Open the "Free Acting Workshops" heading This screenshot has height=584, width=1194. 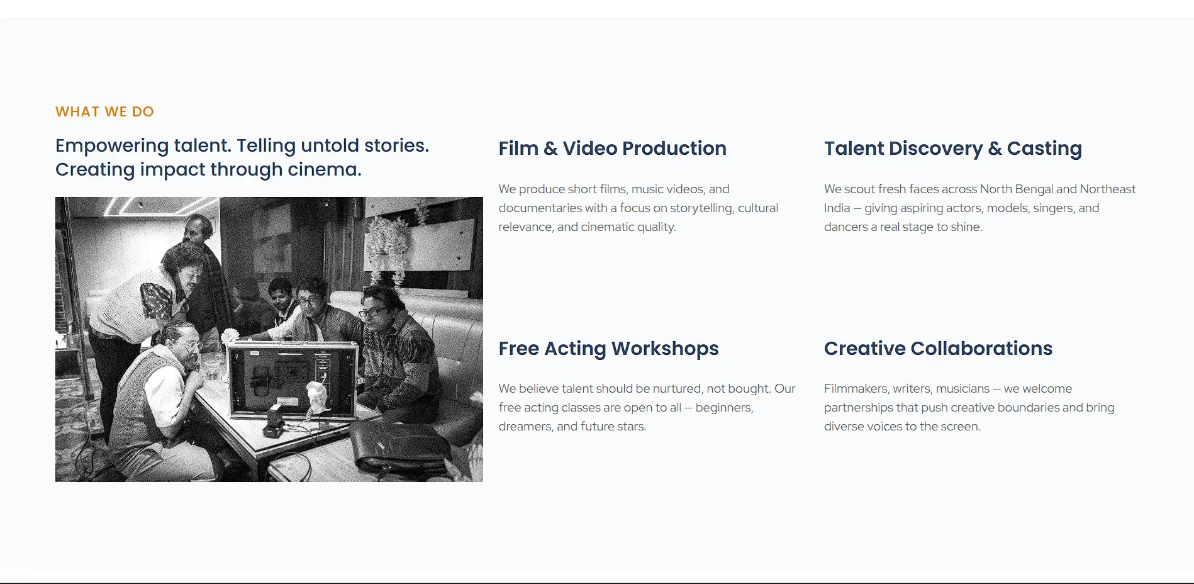608,349
